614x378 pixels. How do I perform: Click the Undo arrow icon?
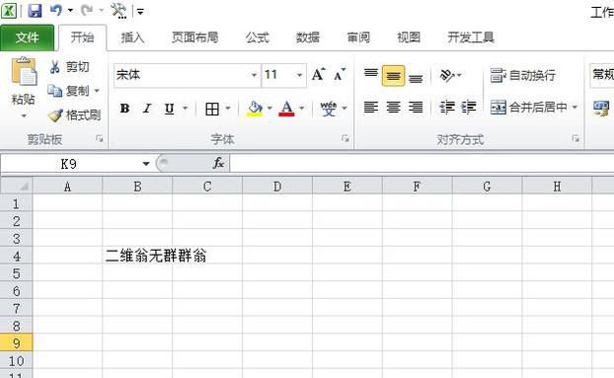(x=56, y=10)
